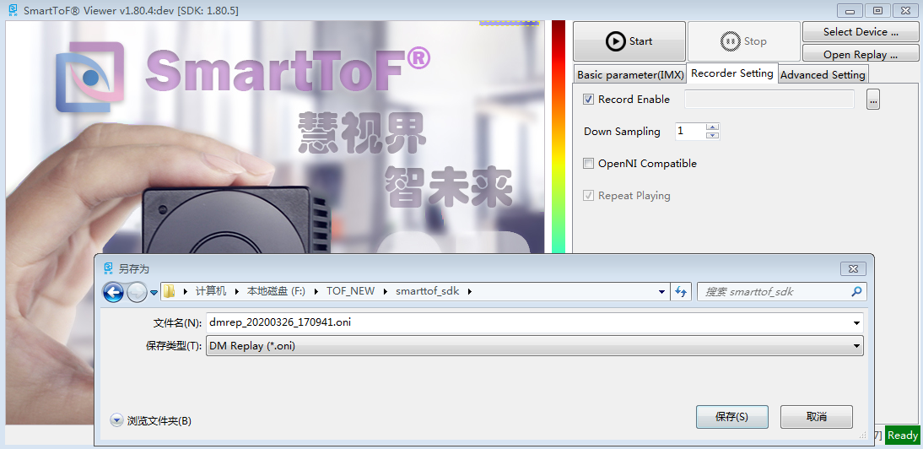Image resolution: width=923 pixels, height=449 pixels.
Task: Toggle the Repeat Playing checkbox
Action: pyautogui.click(x=588, y=195)
